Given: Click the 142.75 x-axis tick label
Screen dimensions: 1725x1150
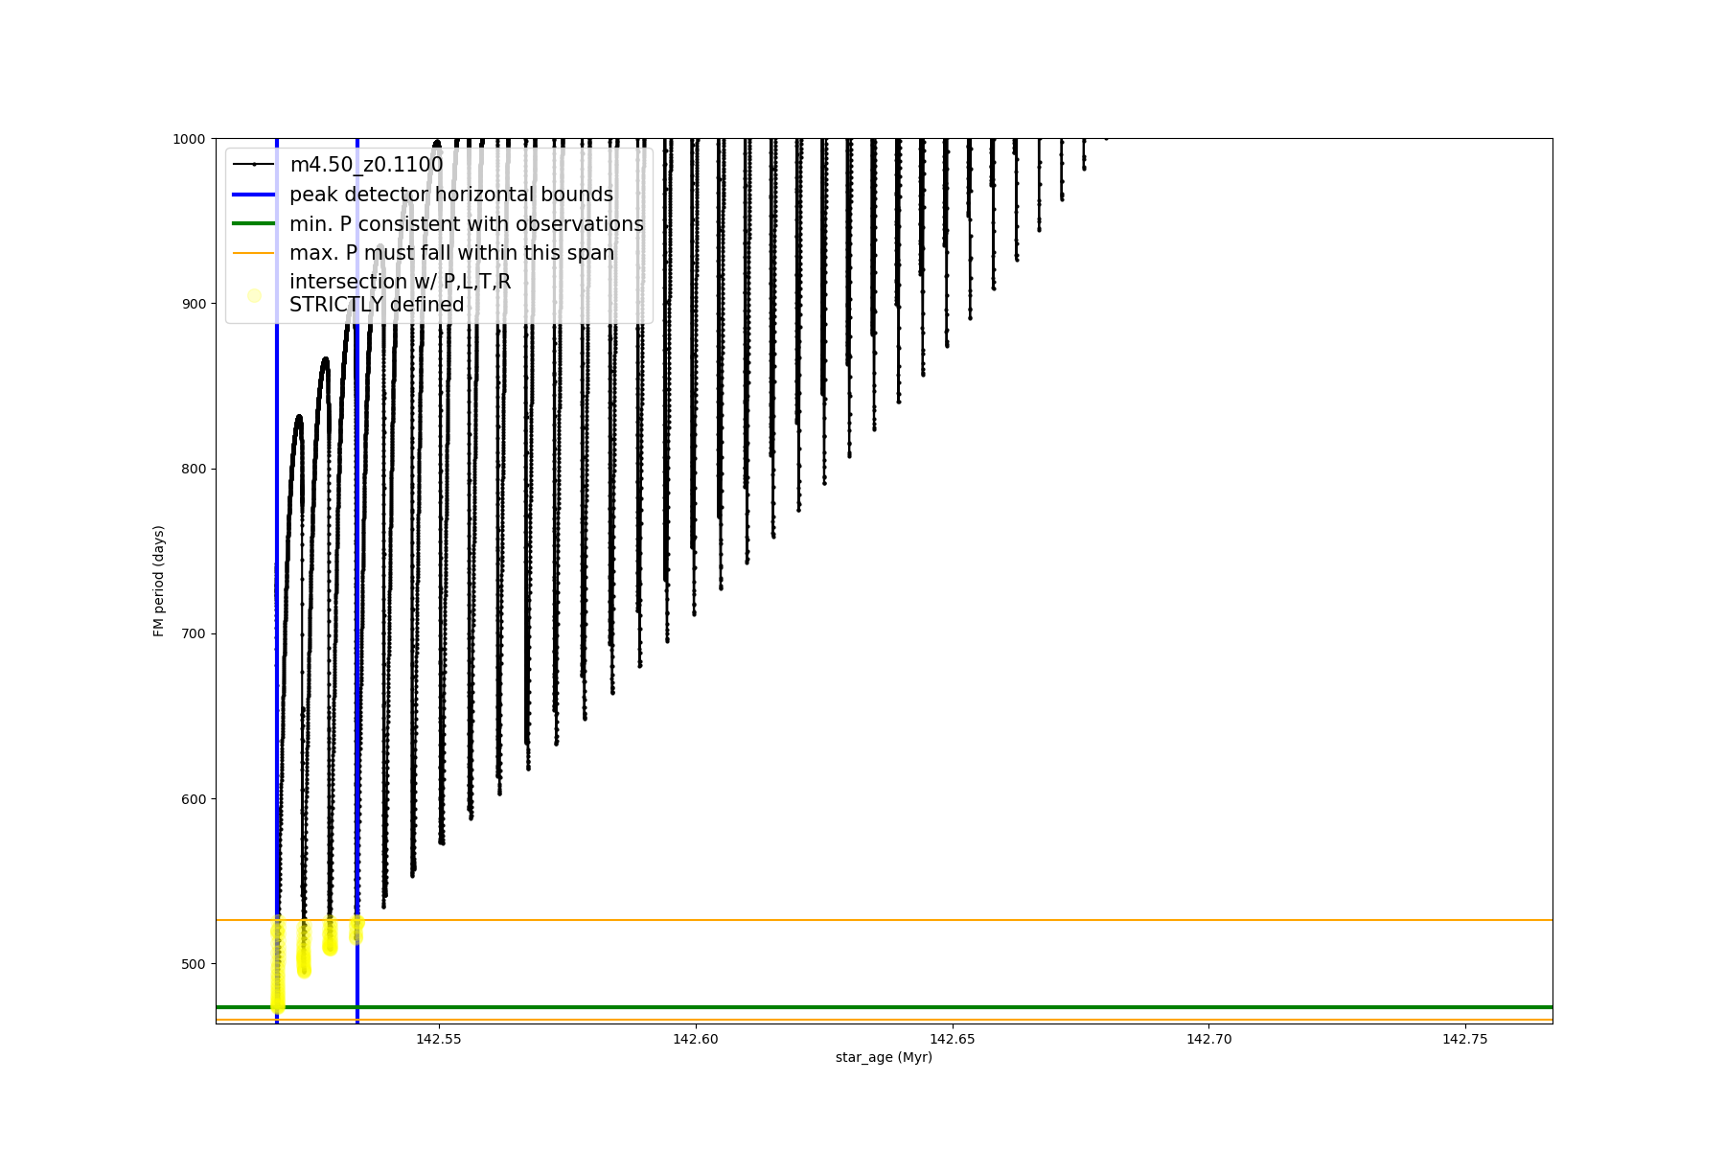Looking at the screenshot, I should click(1465, 1039).
